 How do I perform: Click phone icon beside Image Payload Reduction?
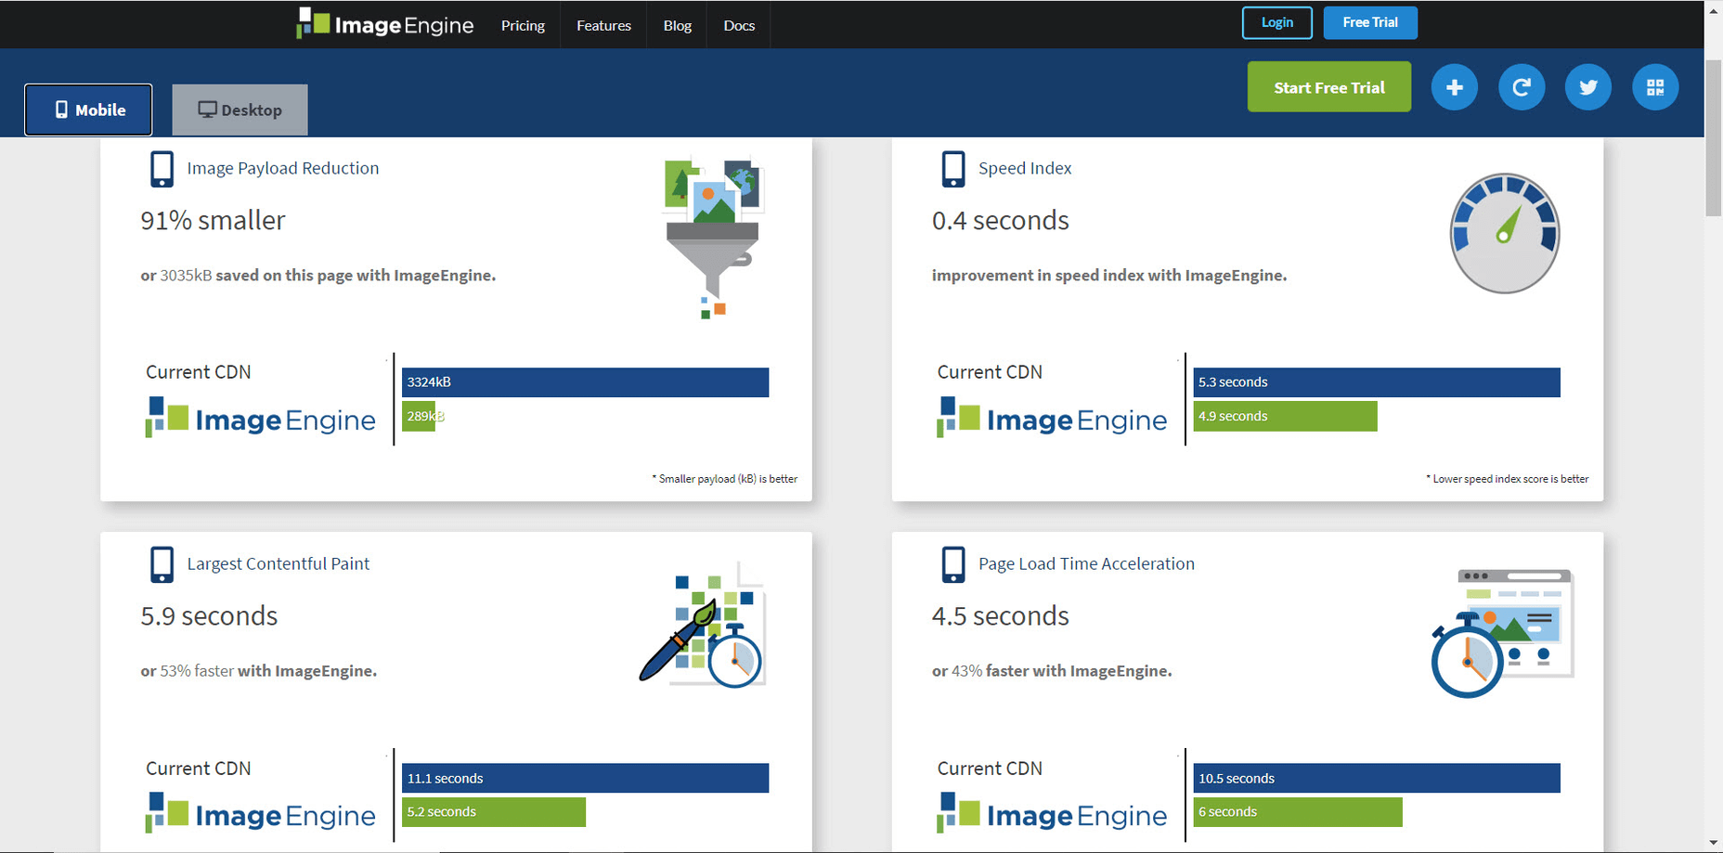click(x=162, y=169)
